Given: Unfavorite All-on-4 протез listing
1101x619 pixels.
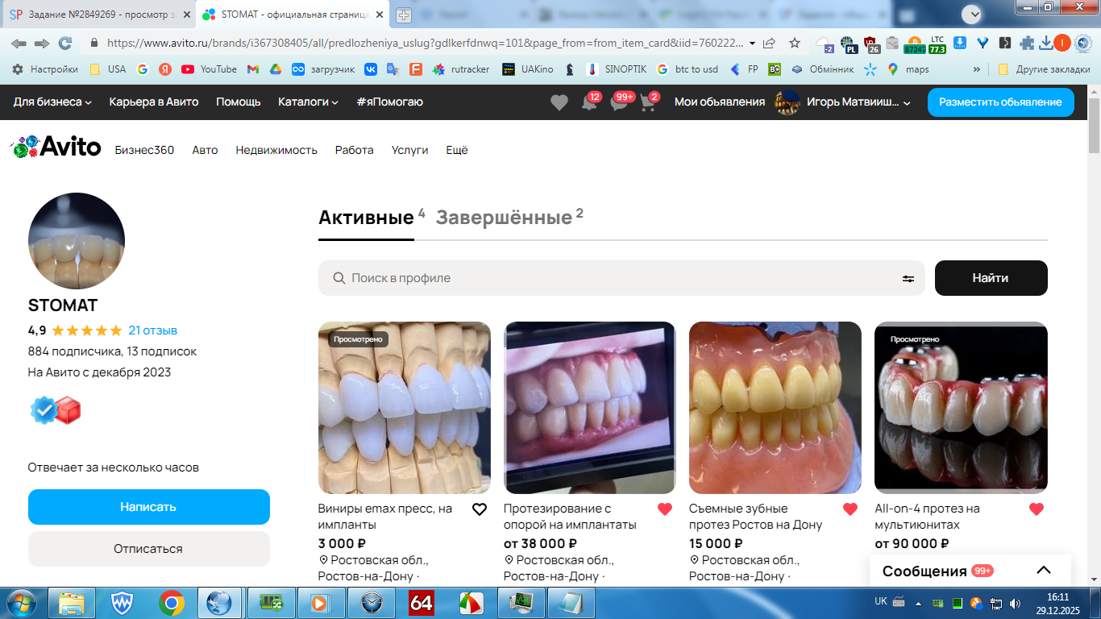Looking at the screenshot, I should 1037,509.
